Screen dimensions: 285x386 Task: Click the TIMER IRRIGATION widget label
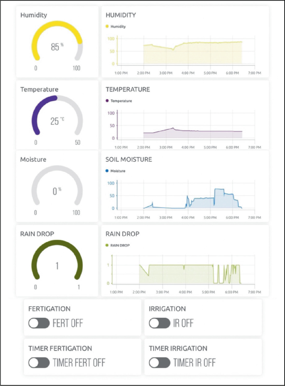pos(178,348)
